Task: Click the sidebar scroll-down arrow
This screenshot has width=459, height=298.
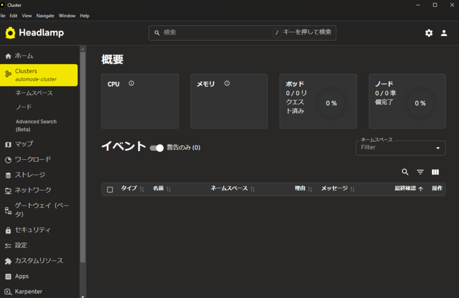Action: [83, 296]
